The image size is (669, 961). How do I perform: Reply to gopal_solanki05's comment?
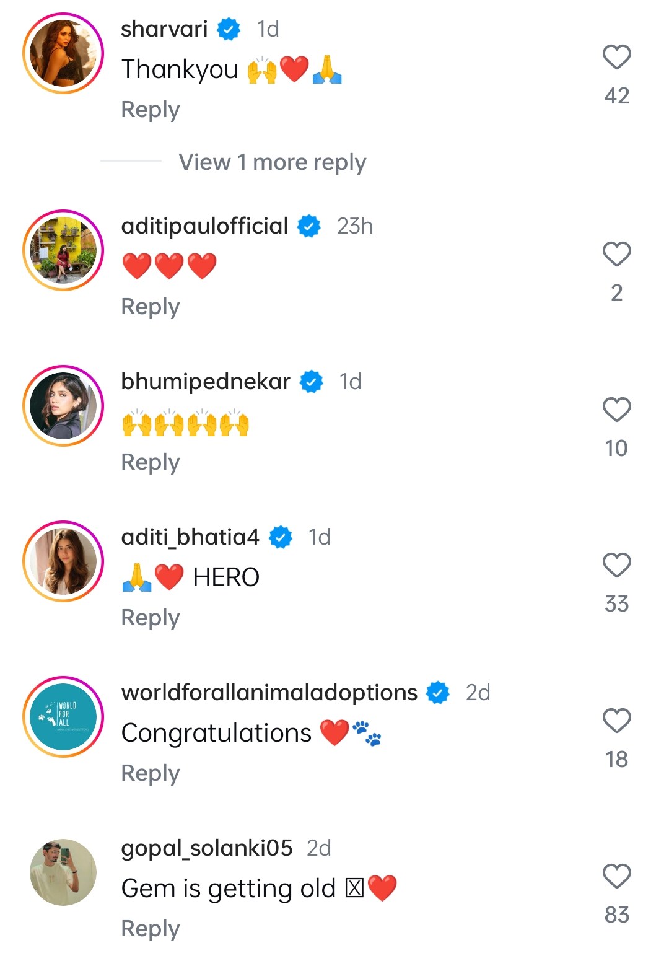pyautogui.click(x=151, y=929)
